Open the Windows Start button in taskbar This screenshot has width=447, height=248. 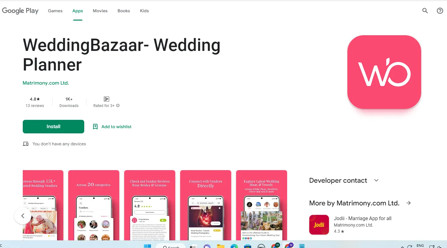pos(148,246)
